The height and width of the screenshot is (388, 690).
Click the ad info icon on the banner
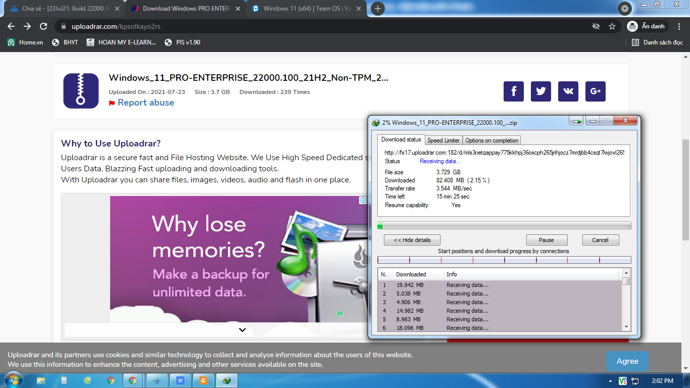pyautogui.click(x=363, y=201)
